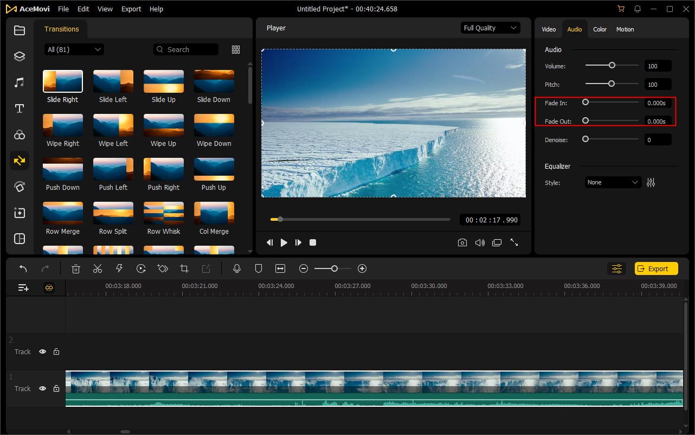
Task: Expand the Full Quality player dropdown
Action: (490, 28)
